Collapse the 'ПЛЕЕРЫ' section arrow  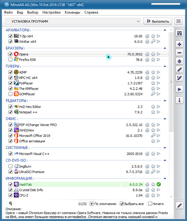click(165, 66)
